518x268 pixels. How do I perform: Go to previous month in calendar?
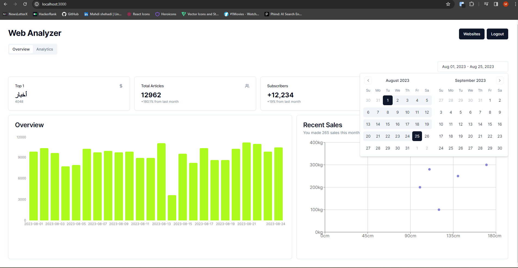[368, 80]
